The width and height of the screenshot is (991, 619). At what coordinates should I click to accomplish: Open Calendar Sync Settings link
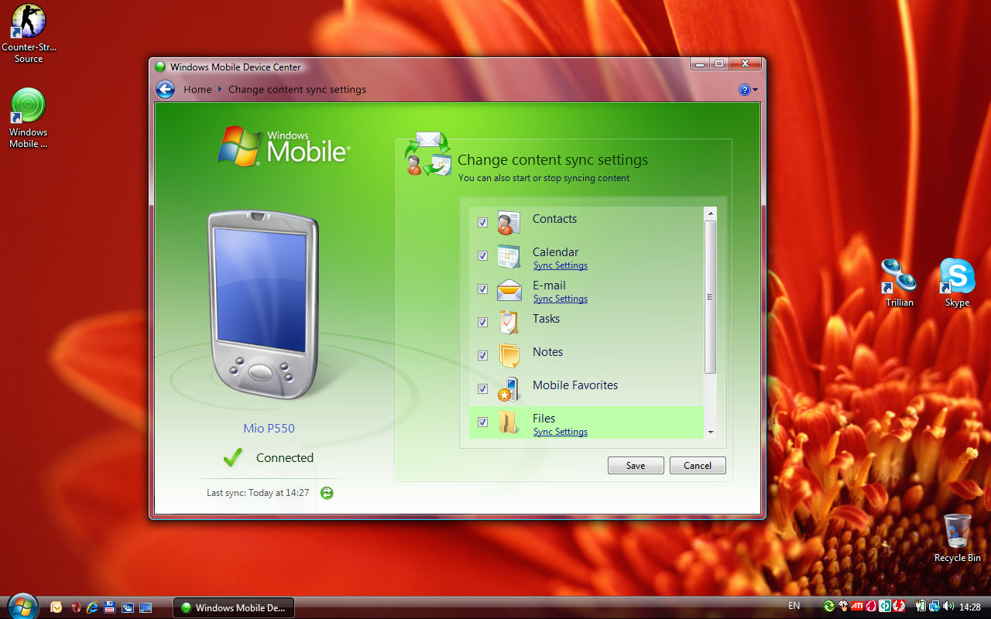(x=561, y=265)
